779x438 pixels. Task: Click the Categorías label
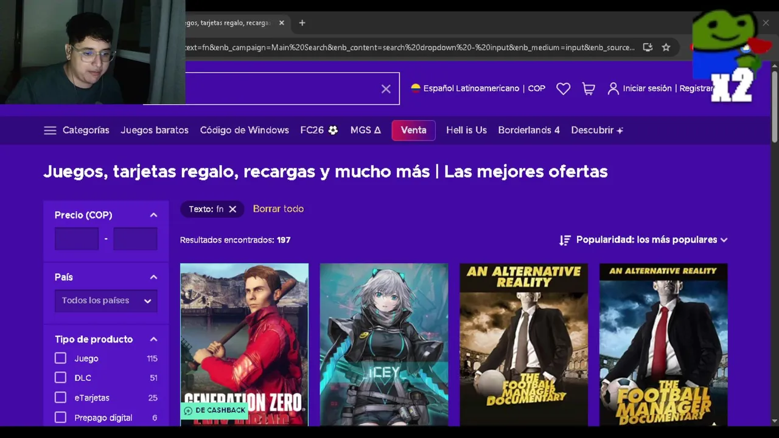pyautogui.click(x=86, y=130)
